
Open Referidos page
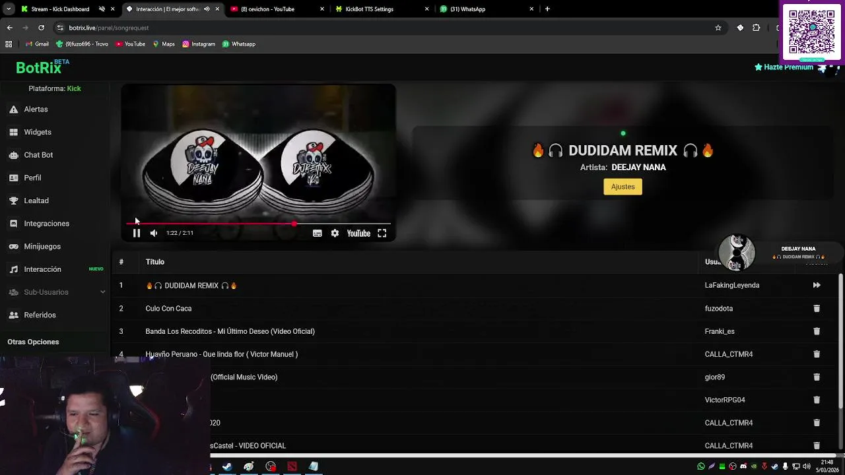point(40,315)
